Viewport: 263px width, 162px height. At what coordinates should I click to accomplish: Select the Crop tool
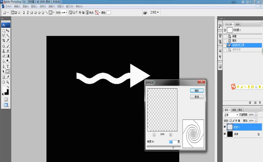[x=4, y=40]
